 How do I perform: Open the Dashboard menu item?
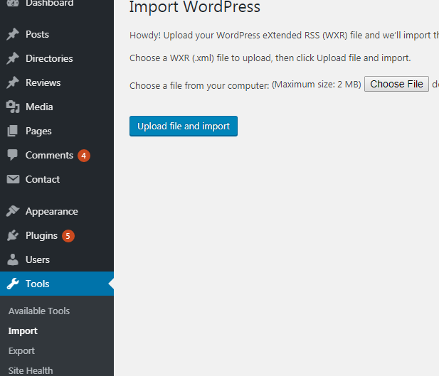tap(49, 4)
